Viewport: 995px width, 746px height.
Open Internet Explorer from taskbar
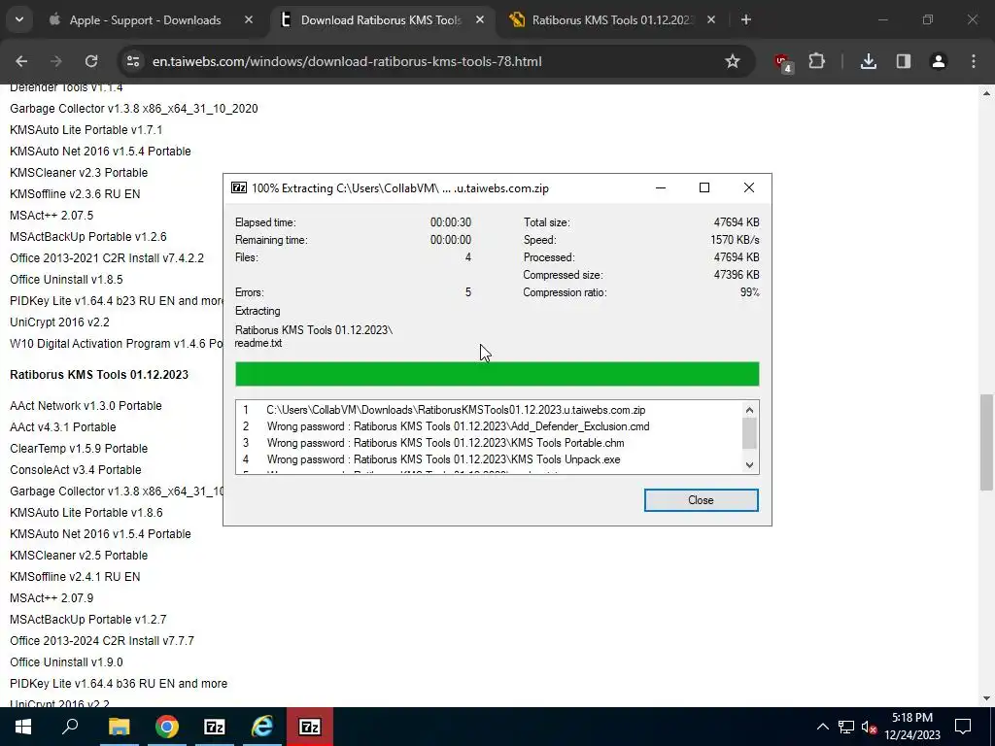(x=262, y=727)
